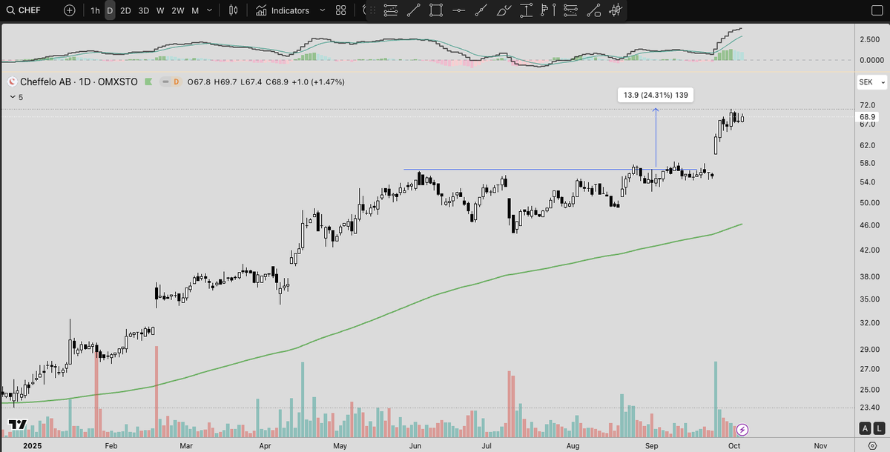Select the Cross Line tool
Image resolution: width=890 pixels, height=452 pixels.
(x=460, y=10)
